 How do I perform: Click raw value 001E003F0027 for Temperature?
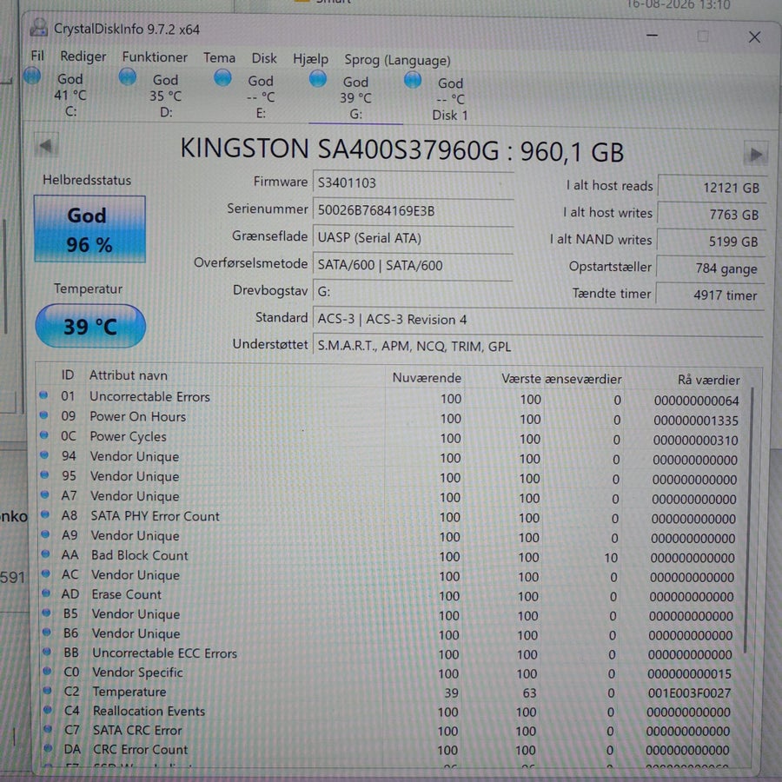[x=689, y=693]
